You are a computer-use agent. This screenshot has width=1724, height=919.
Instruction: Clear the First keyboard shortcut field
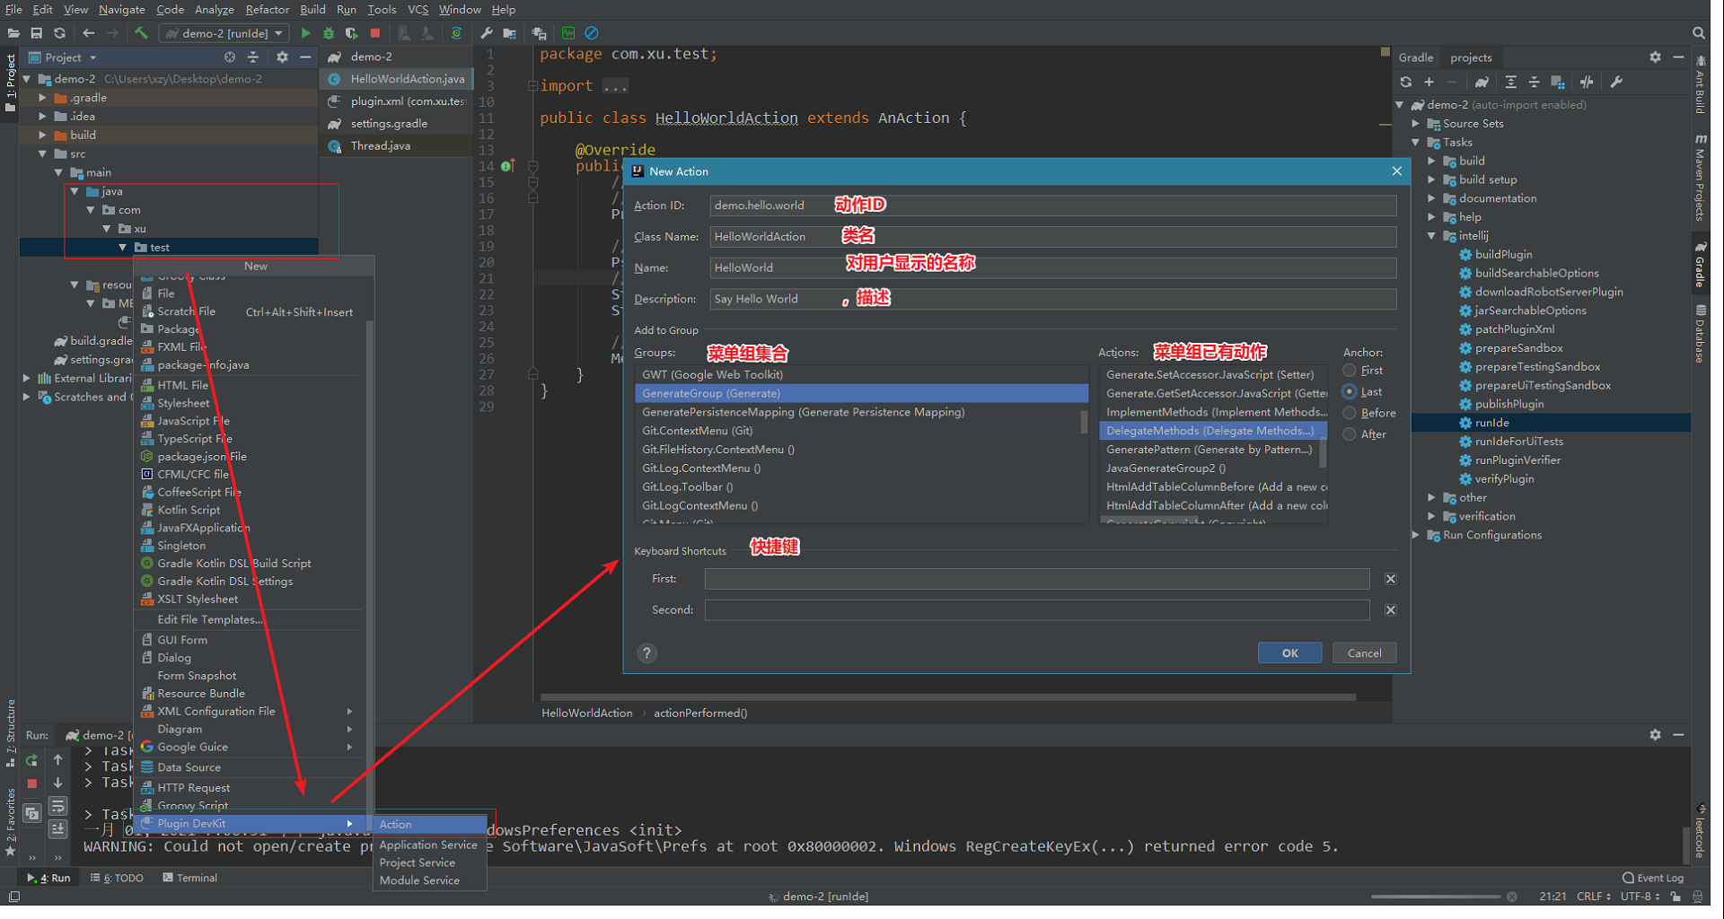click(x=1390, y=579)
